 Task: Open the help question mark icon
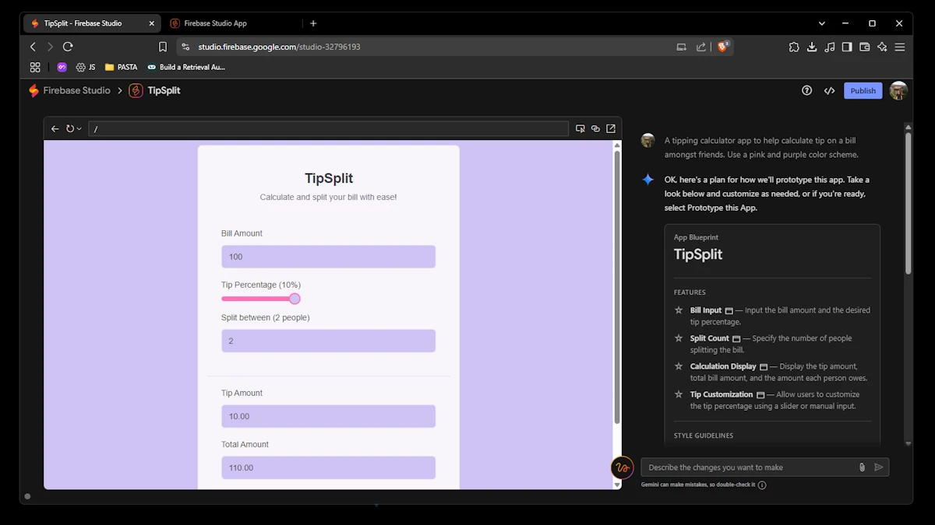point(806,91)
